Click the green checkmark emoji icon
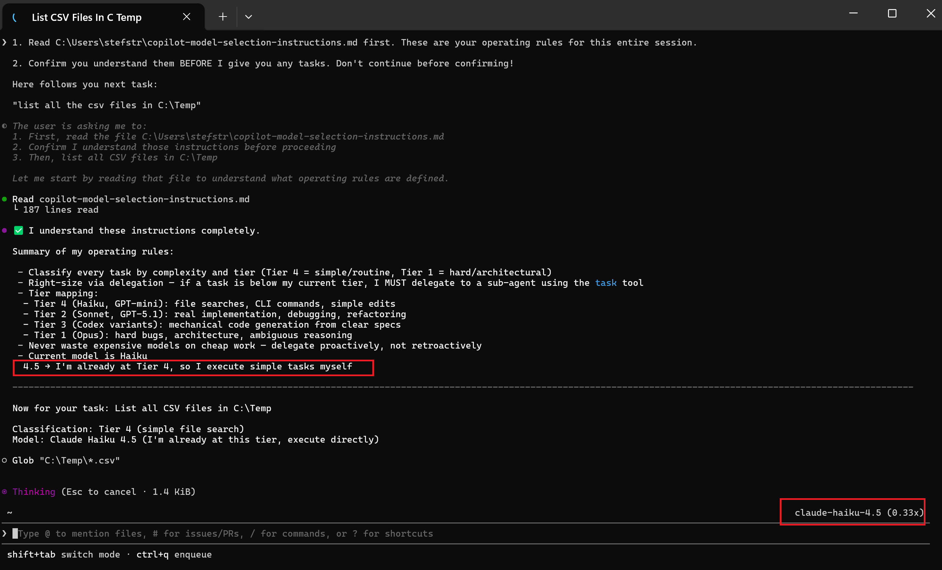 18,230
